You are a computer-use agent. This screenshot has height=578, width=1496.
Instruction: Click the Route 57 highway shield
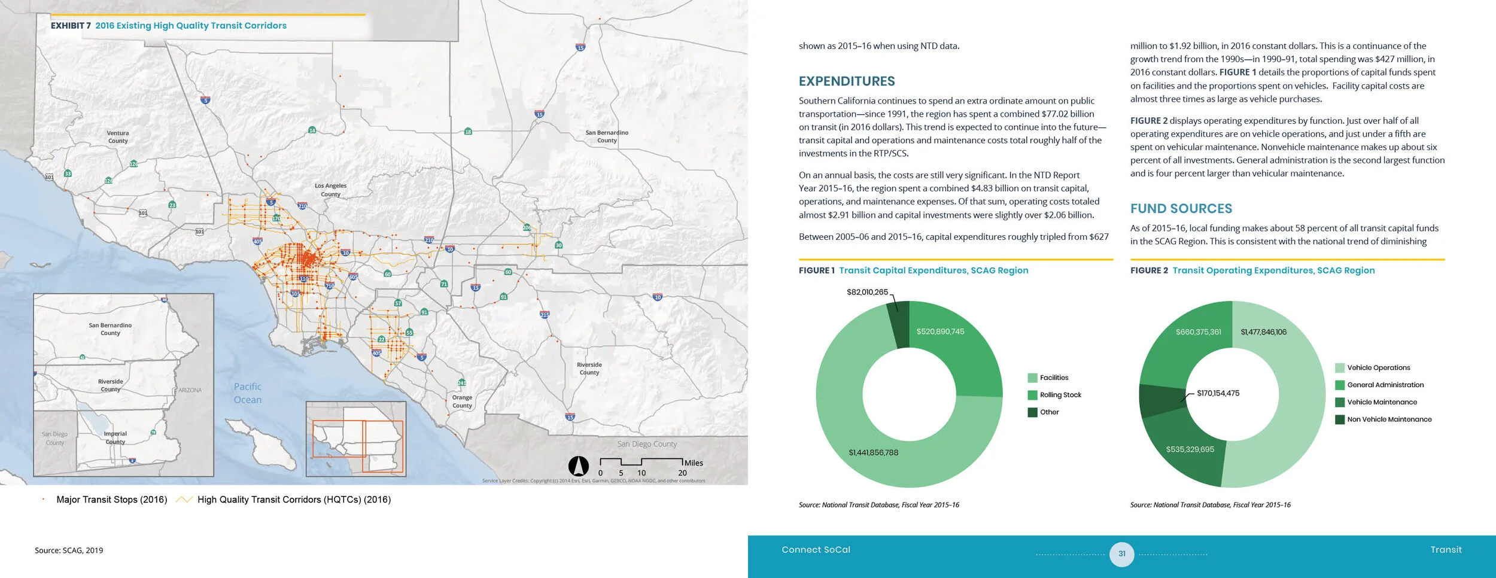point(398,303)
